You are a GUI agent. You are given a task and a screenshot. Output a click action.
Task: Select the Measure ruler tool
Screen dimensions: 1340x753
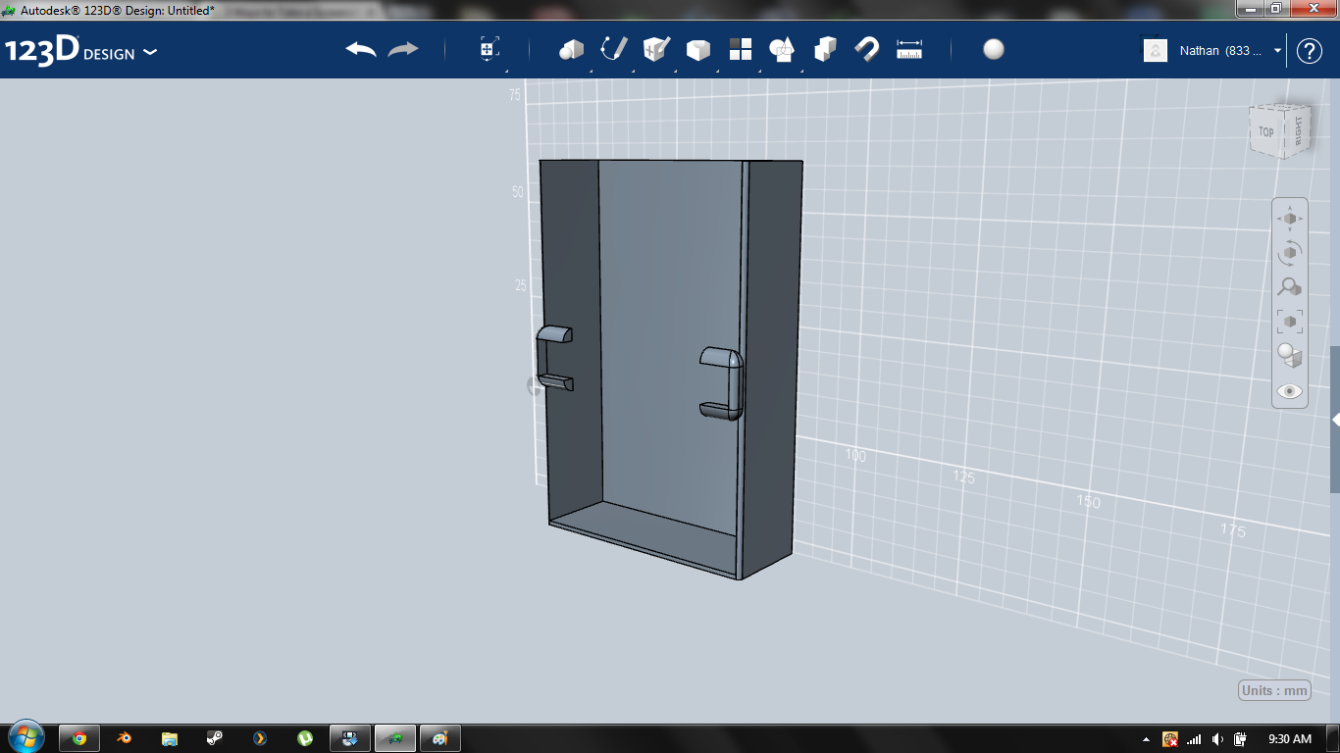(909, 50)
